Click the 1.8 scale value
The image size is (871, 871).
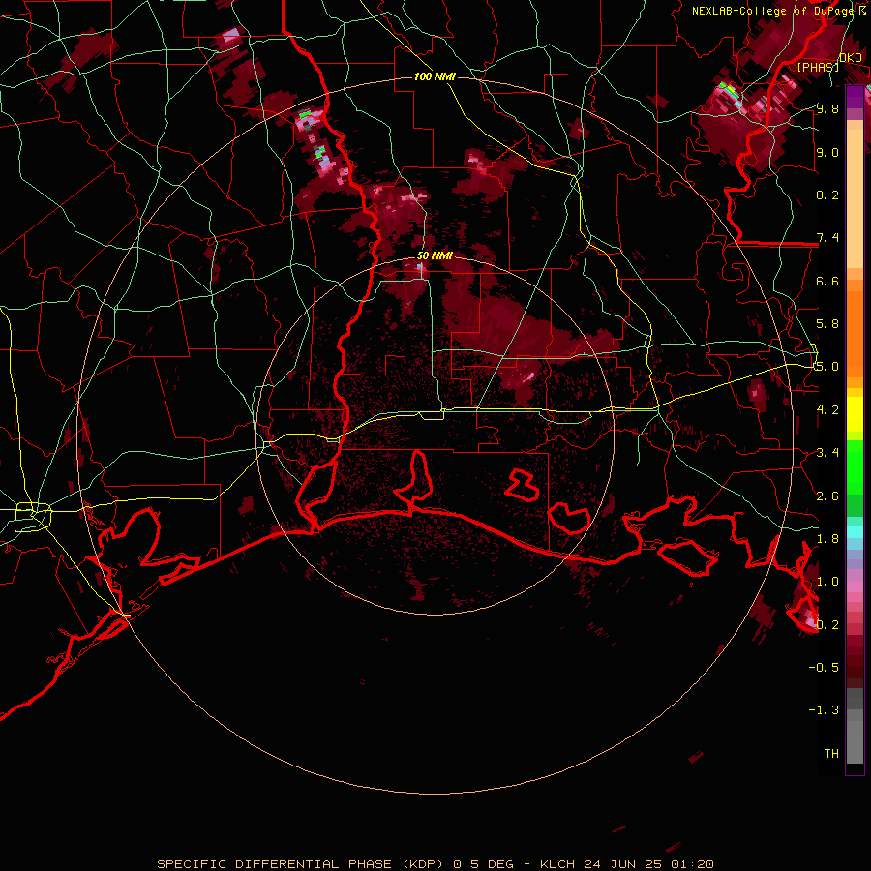[x=827, y=539]
